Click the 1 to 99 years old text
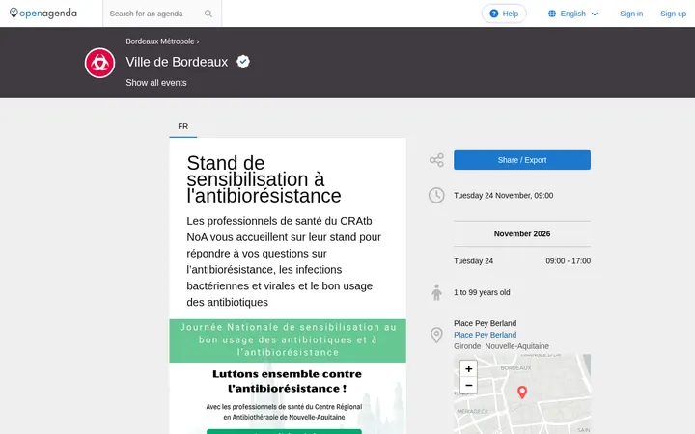This screenshot has height=434, width=695. 482,292
